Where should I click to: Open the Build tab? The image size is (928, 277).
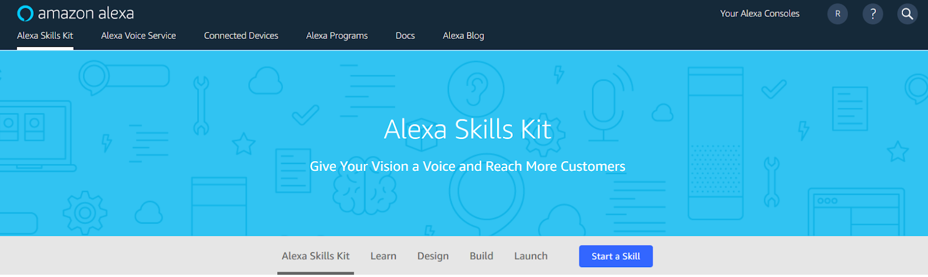coord(481,256)
